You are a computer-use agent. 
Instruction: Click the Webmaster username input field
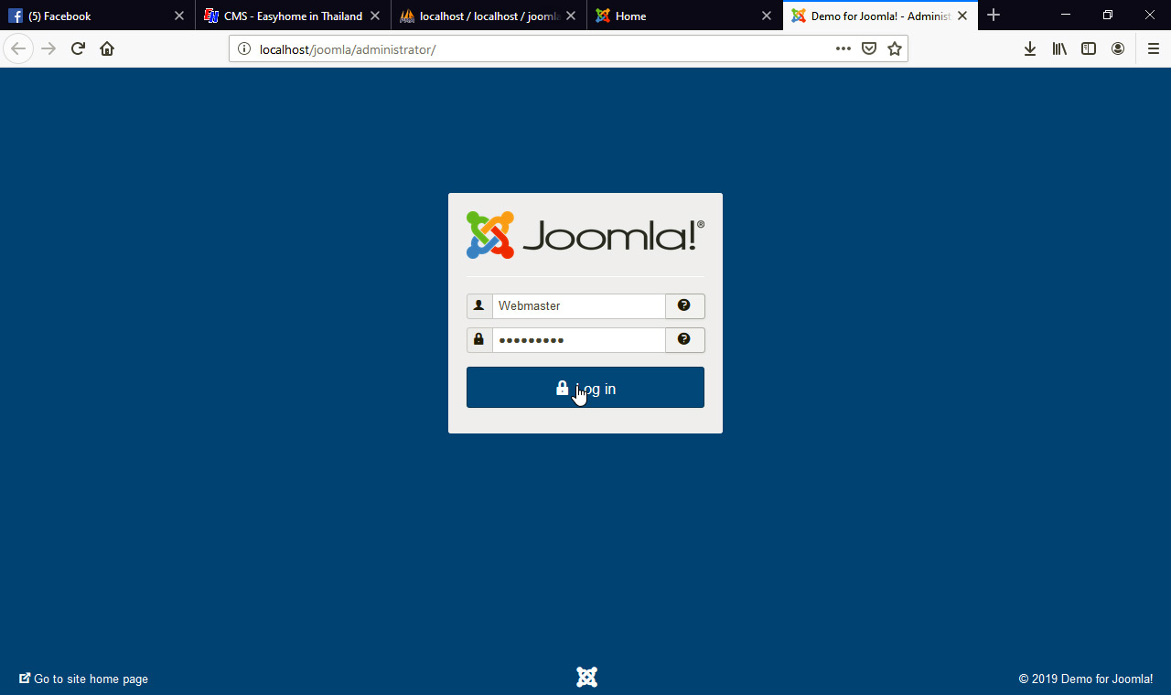coord(578,305)
